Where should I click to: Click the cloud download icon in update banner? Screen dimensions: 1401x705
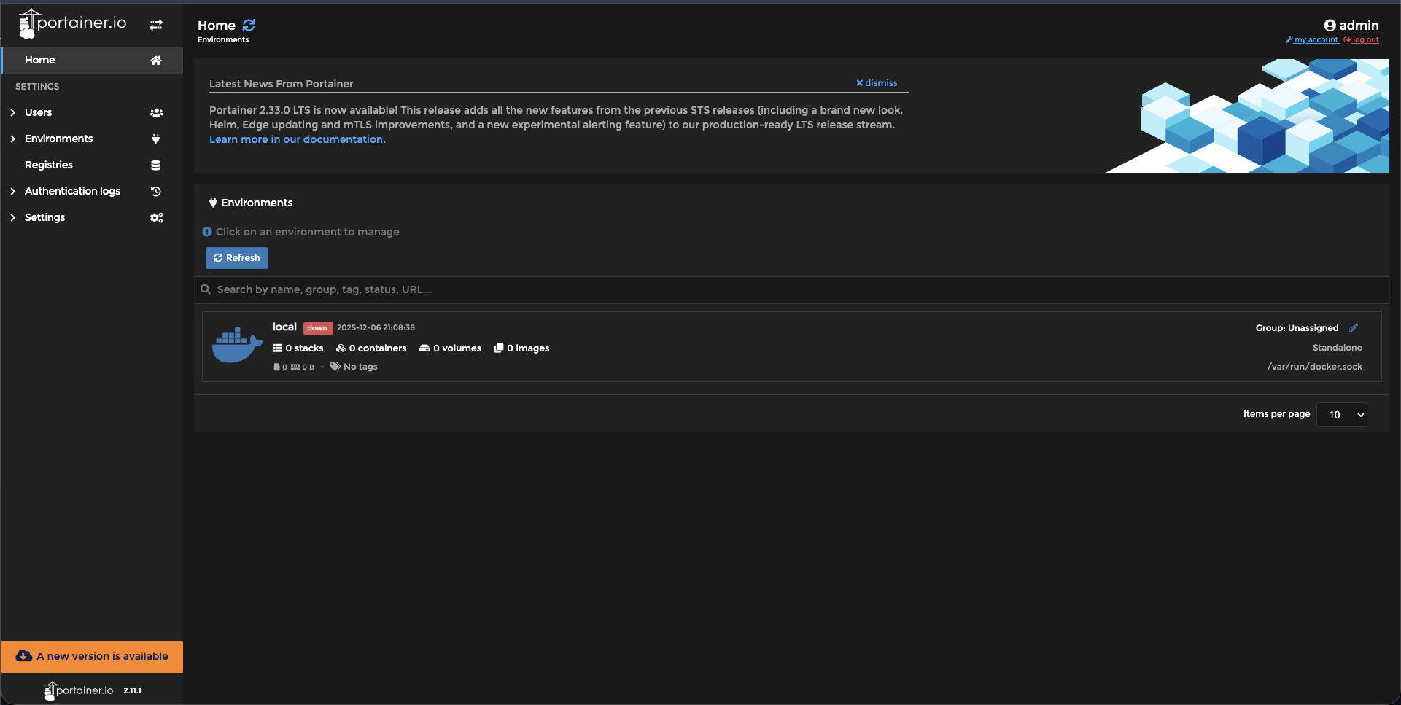[24, 656]
